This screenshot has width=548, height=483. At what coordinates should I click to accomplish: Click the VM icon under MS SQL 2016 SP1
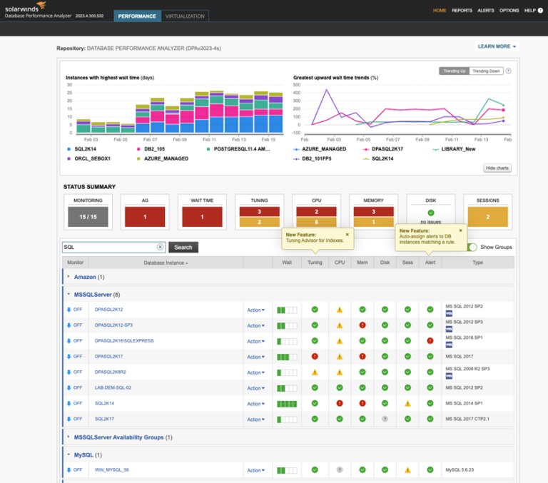click(x=449, y=345)
